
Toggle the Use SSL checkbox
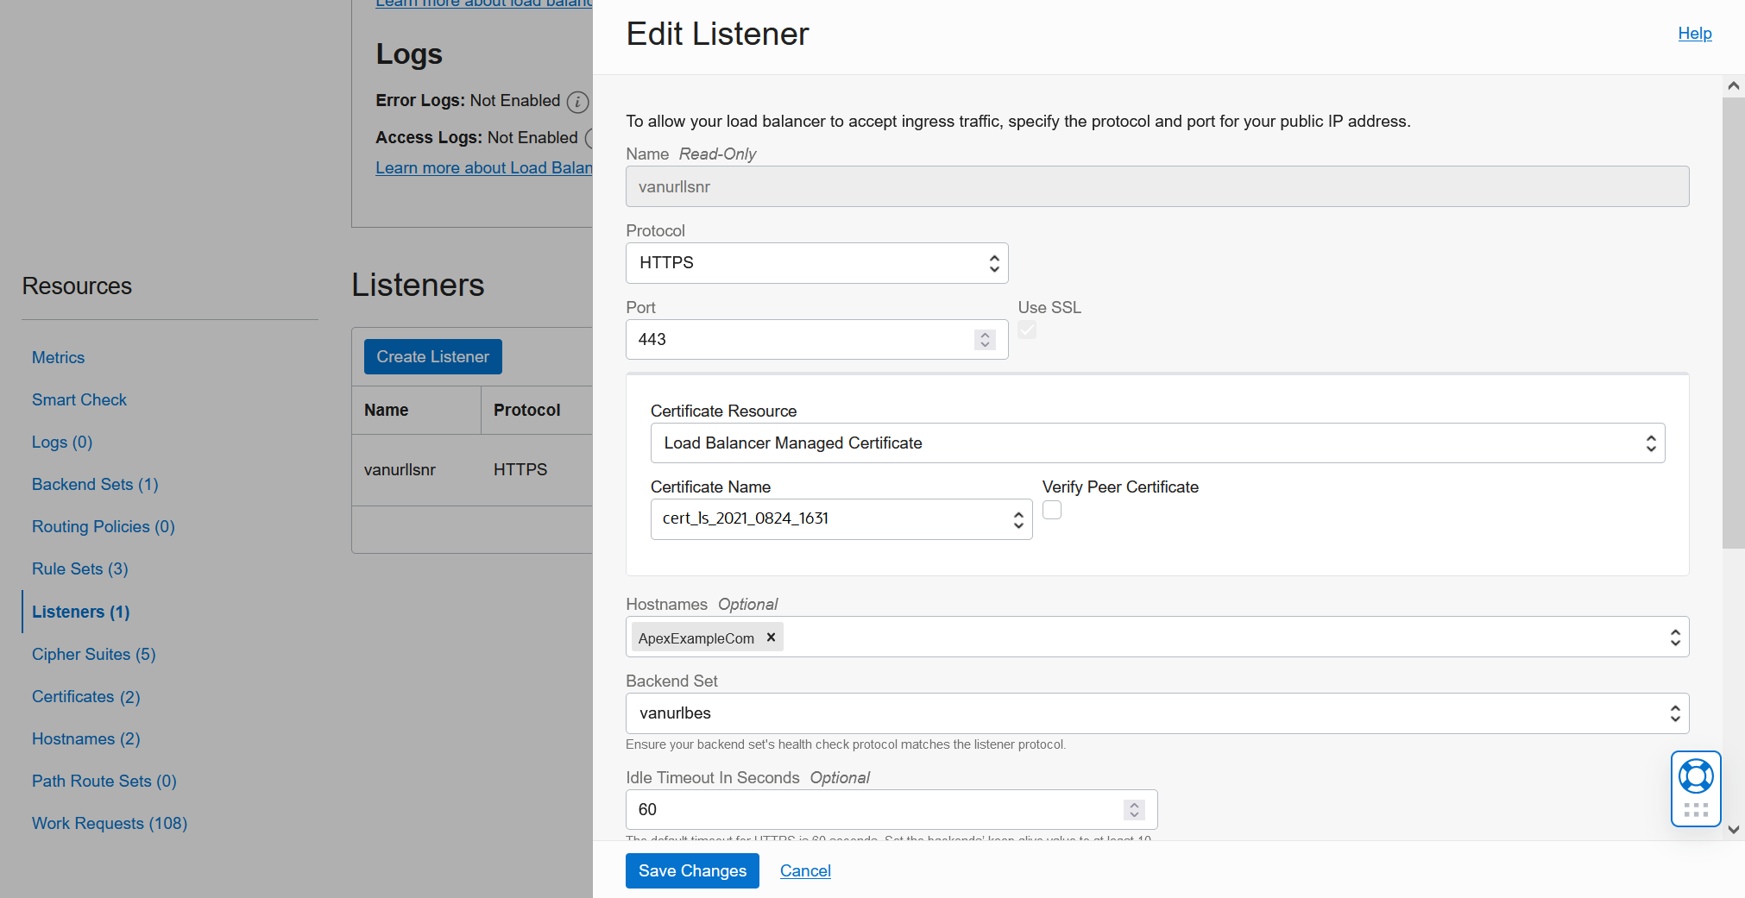pos(1027,330)
